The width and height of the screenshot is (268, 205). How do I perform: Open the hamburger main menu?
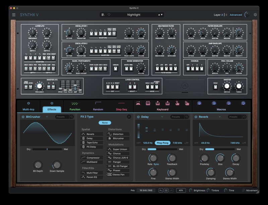click(x=14, y=15)
